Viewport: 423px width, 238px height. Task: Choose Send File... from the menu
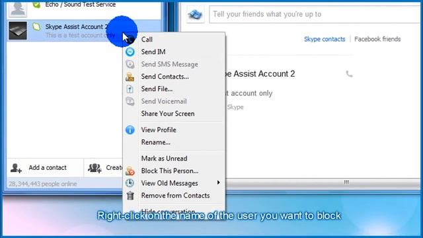(x=157, y=89)
